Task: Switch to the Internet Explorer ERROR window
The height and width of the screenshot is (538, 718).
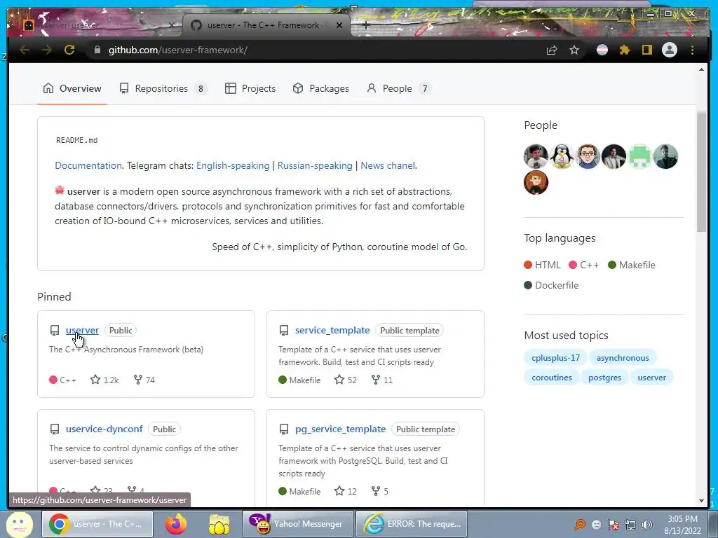Action: click(412, 524)
